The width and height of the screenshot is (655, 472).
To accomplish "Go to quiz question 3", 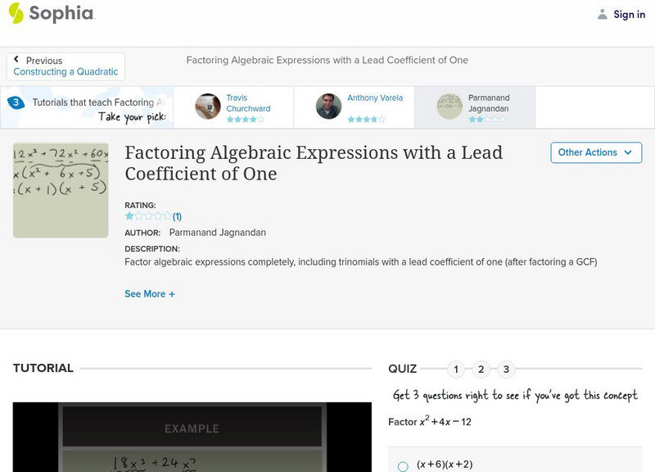I will point(506,369).
